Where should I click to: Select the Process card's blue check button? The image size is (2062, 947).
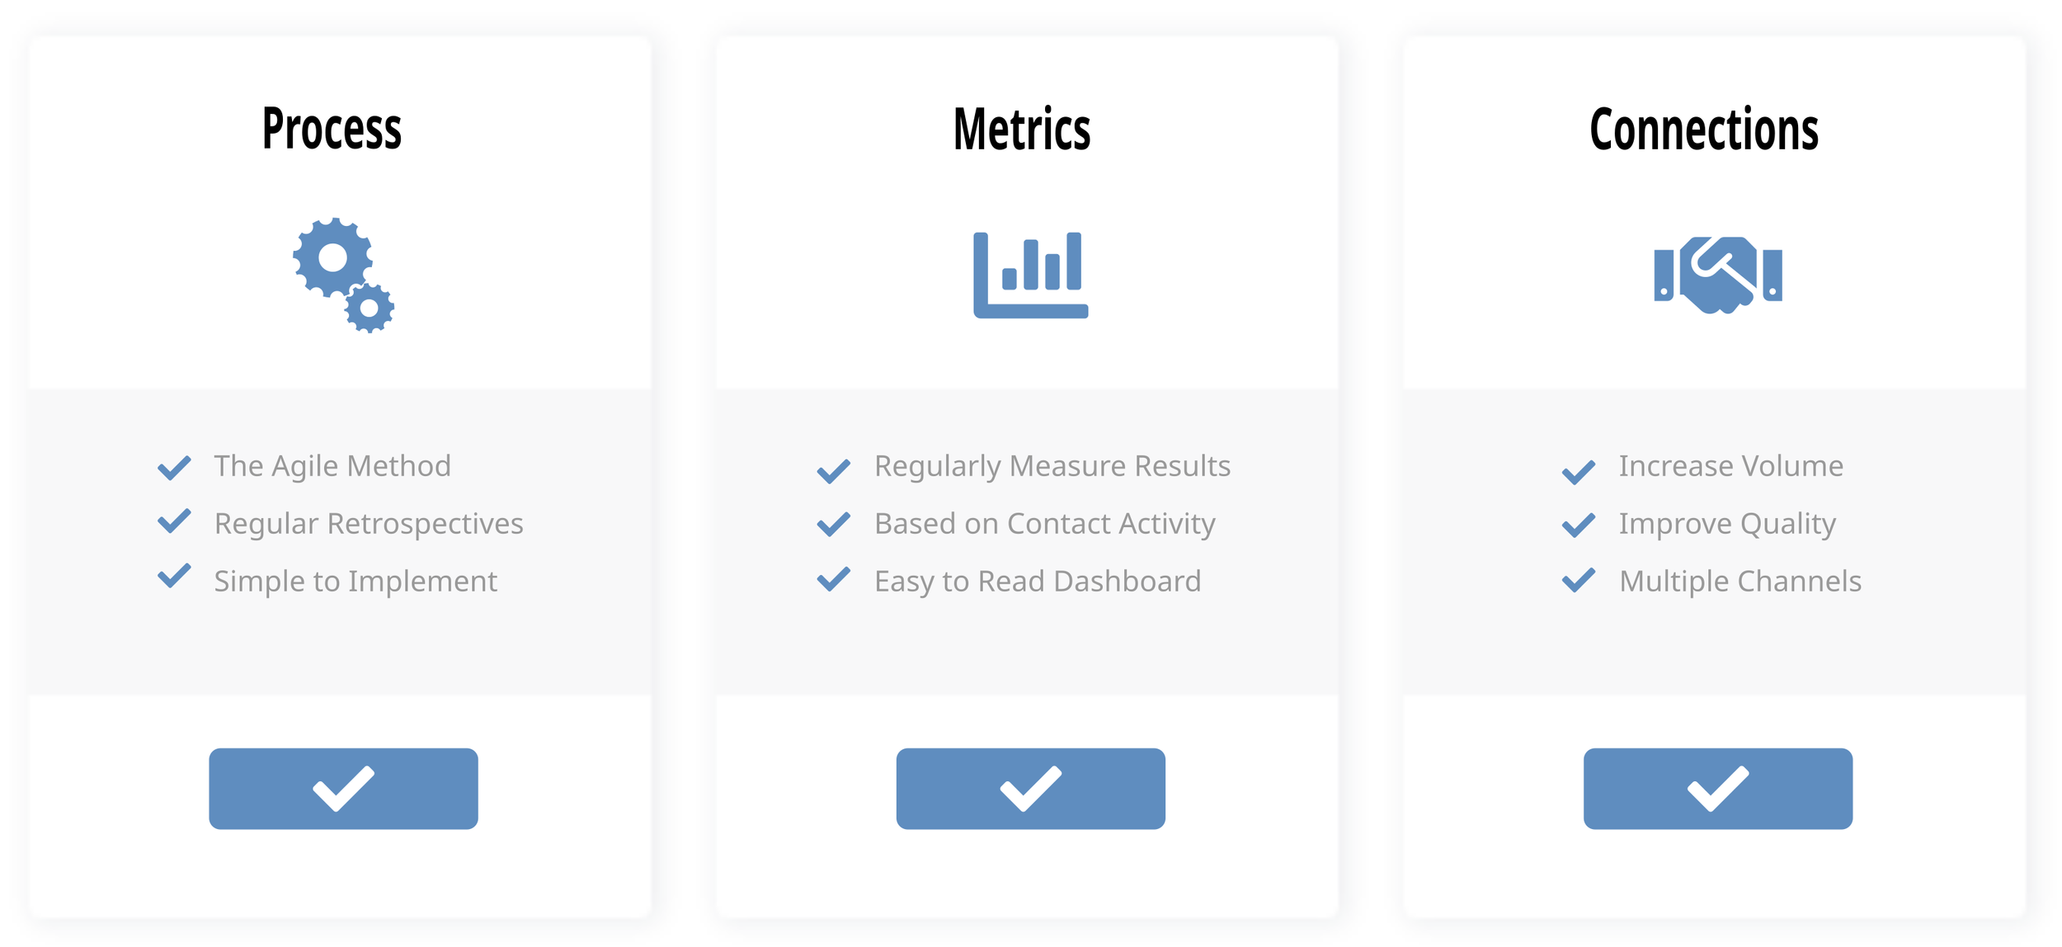(343, 789)
